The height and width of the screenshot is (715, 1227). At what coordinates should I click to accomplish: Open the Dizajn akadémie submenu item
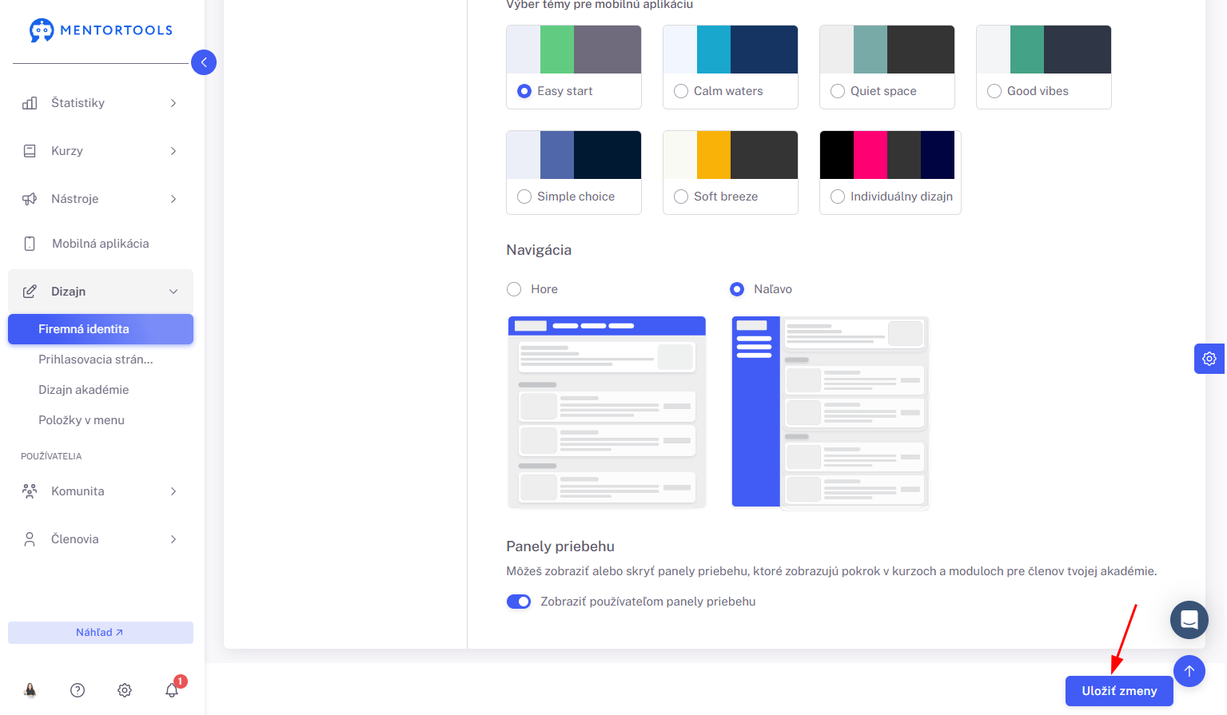pos(84,390)
